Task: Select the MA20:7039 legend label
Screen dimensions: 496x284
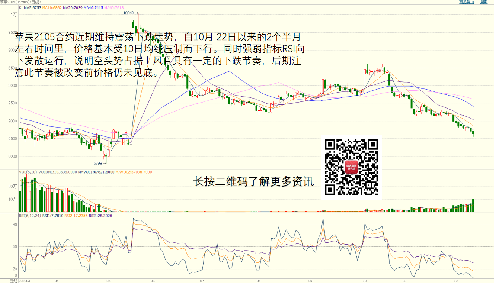Action: tap(72, 7)
